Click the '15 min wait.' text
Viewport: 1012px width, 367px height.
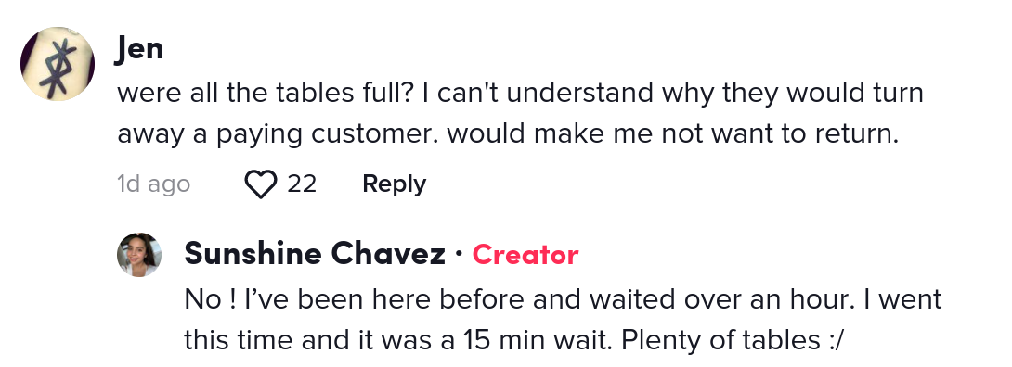tap(537, 341)
